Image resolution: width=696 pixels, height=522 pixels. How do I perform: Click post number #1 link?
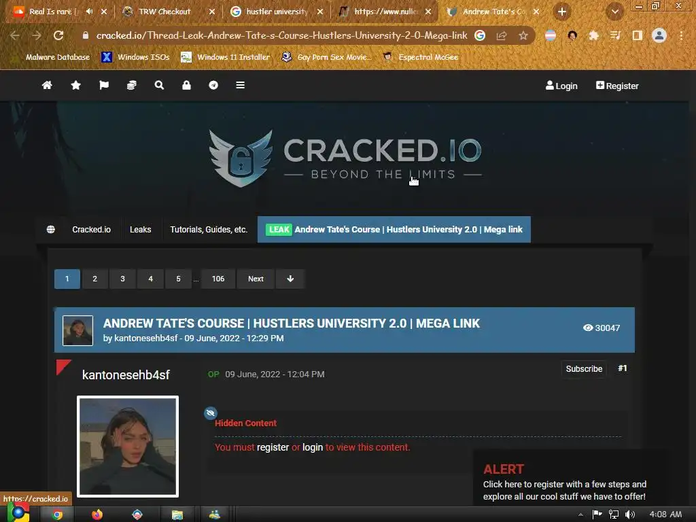[623, 368]
